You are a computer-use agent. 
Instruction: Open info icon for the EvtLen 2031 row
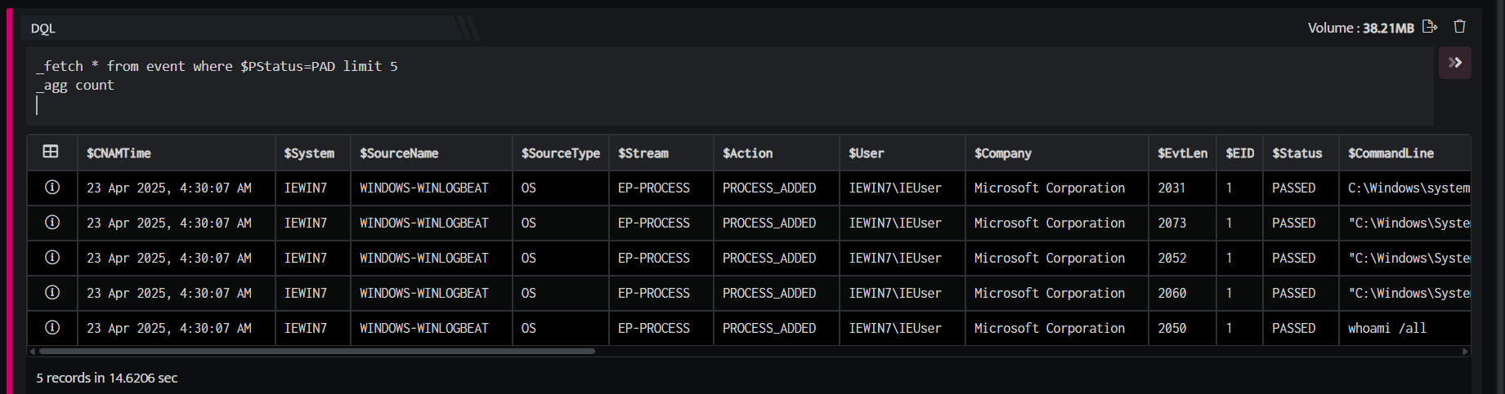[x=52, y=187]
